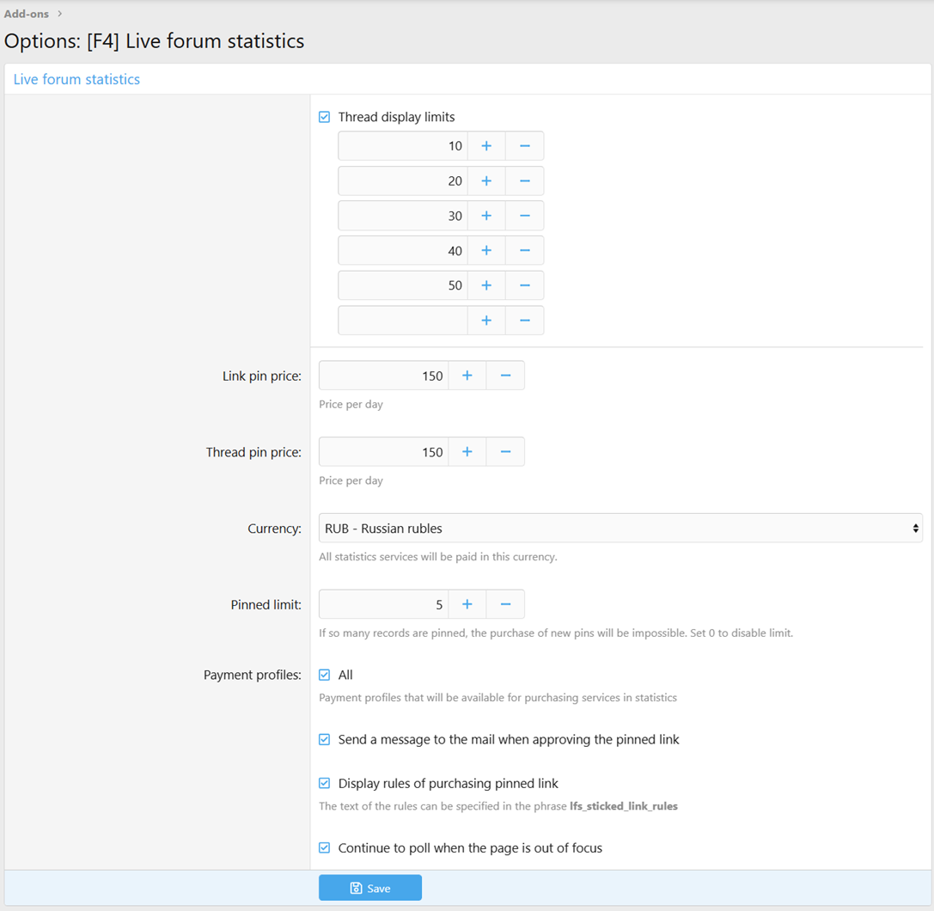Go to Add-ons breadcrumb link
The height and width of the screenshot is (911, 934).
click(x=26, y=14)
